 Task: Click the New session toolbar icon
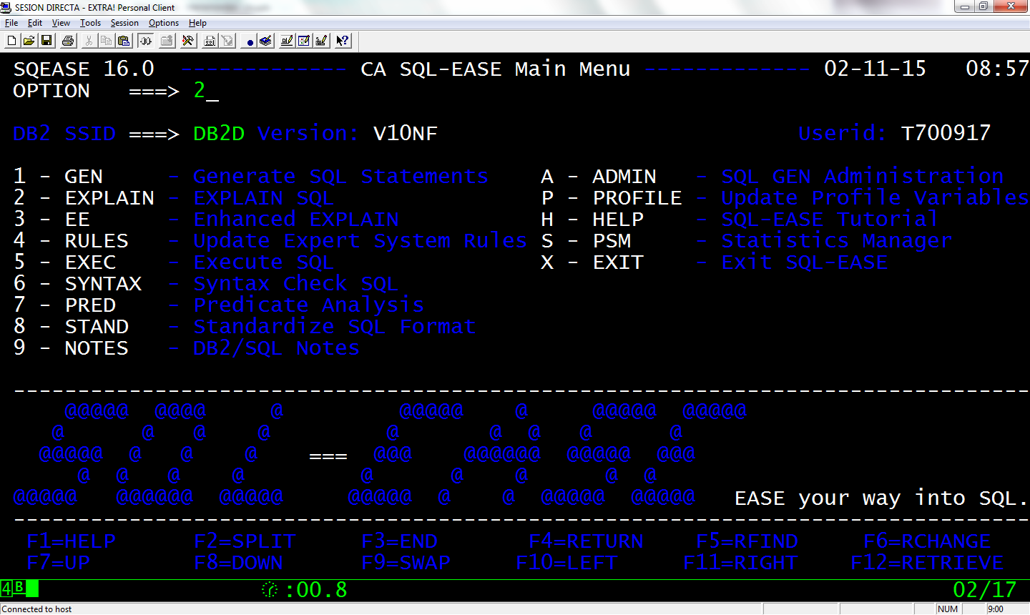click(11, 41)
